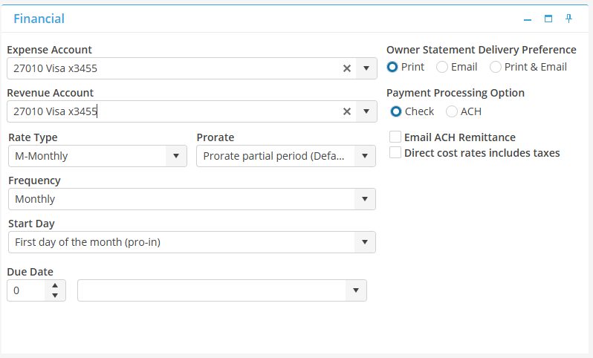The image size is (593, 358).
Task: Open the Expense Account dropdown
Action: 366,68
